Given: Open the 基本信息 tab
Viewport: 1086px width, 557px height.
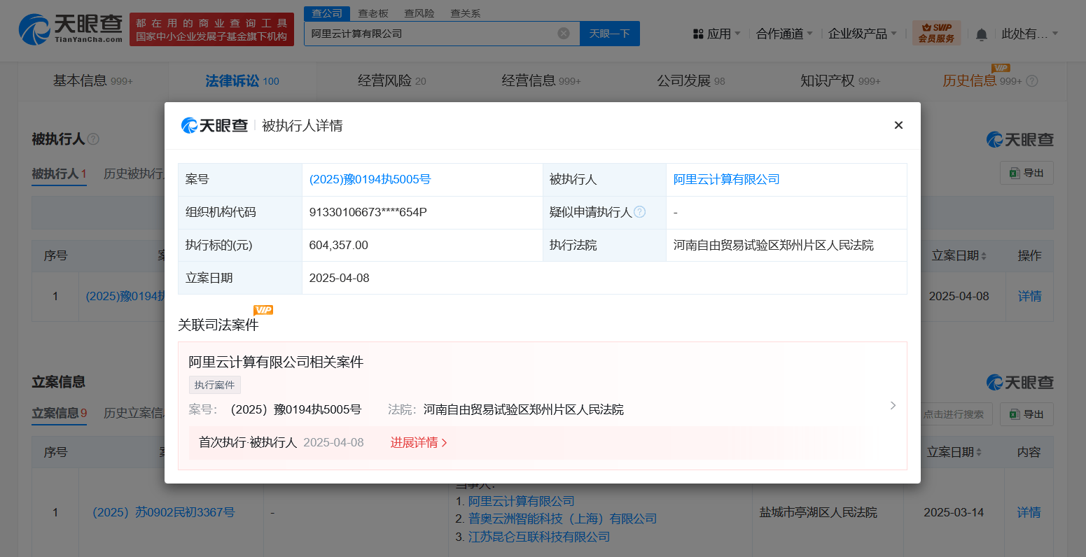Looking at the screenshot, I should coord(93,81).
